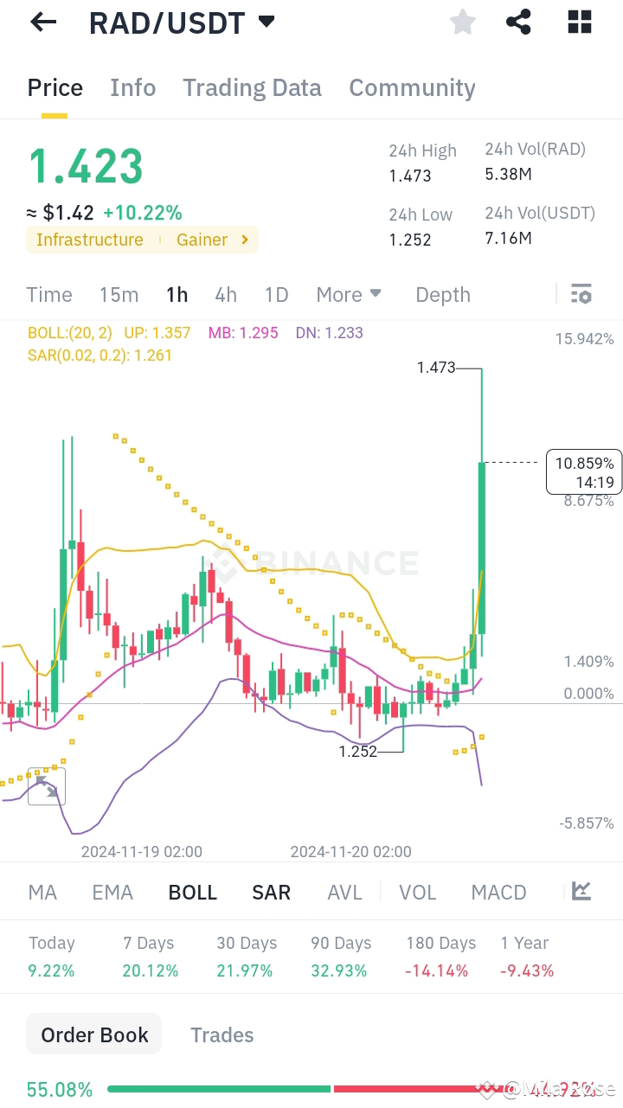Screen dimensions: 623x1108
Task: Favorite RAD/USDT with the star icon
Action: (x=462, y=22)
